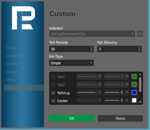Open %K2 dashed line style dropdown
This screenshot has height=130, width=150.
[89, 85]
